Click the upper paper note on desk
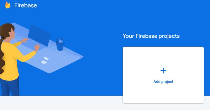The image size is (210, 110). [46, 58]
